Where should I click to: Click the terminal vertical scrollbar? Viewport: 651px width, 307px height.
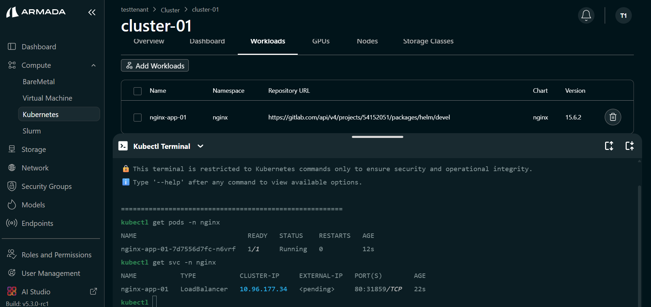(x=639, y=246)
